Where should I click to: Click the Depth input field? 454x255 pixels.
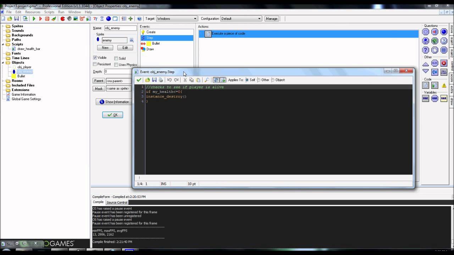[x=118, y=72]
